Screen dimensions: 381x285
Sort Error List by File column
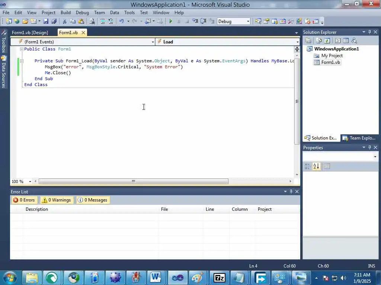(x=164, y=209)
